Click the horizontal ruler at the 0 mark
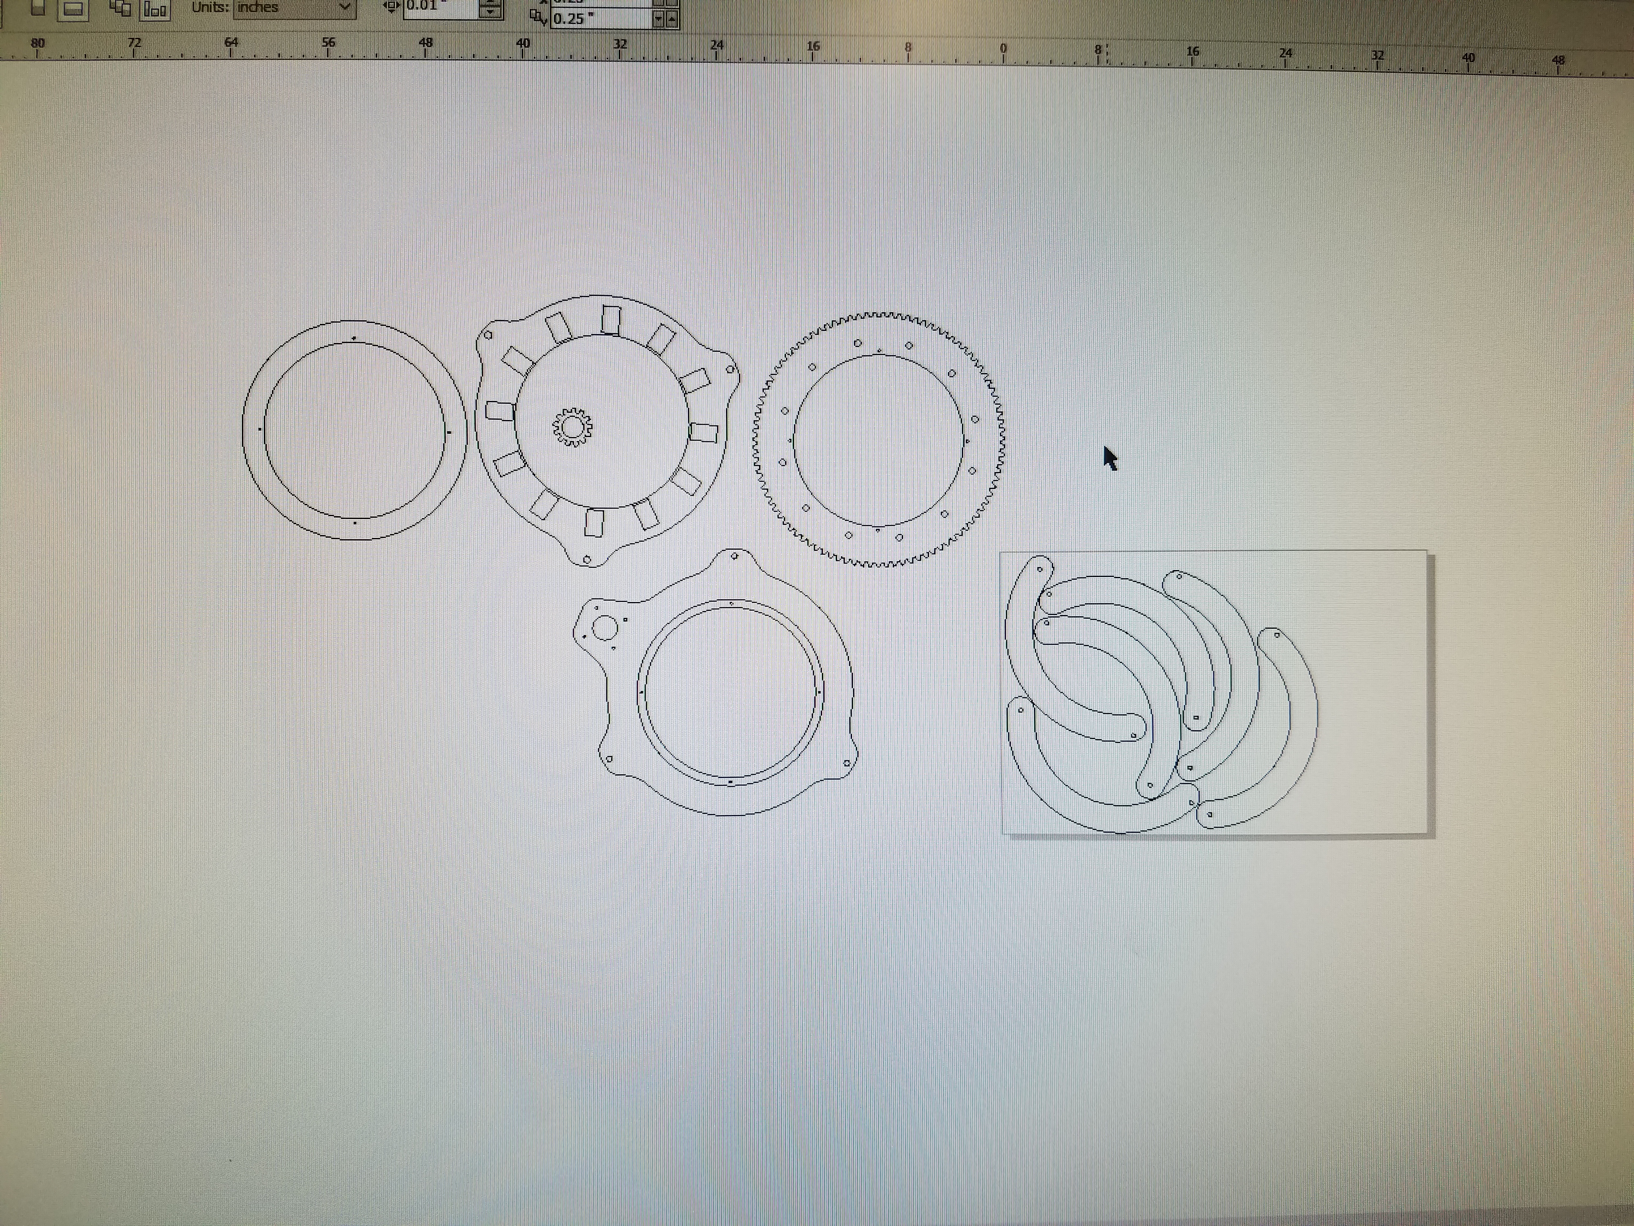The width and height of the screenshot is (1634, 1226). pos(1003,53)
